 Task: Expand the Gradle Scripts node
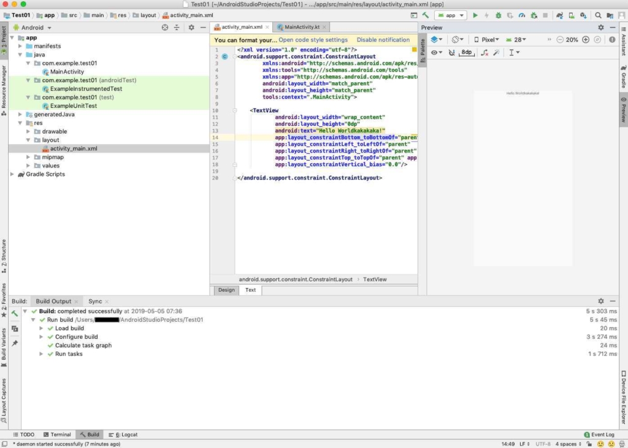coord(12,174)
